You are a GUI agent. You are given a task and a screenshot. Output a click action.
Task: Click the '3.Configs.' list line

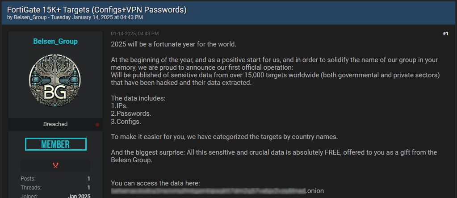126,122
